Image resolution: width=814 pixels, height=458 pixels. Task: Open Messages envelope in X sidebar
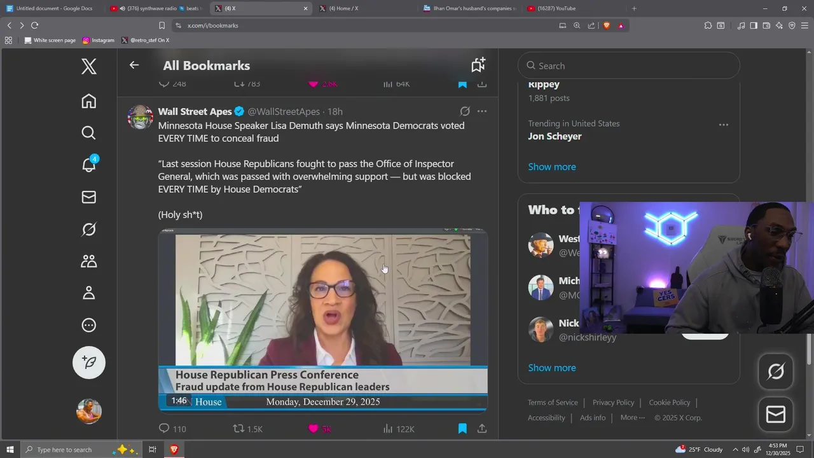(89, 197)
